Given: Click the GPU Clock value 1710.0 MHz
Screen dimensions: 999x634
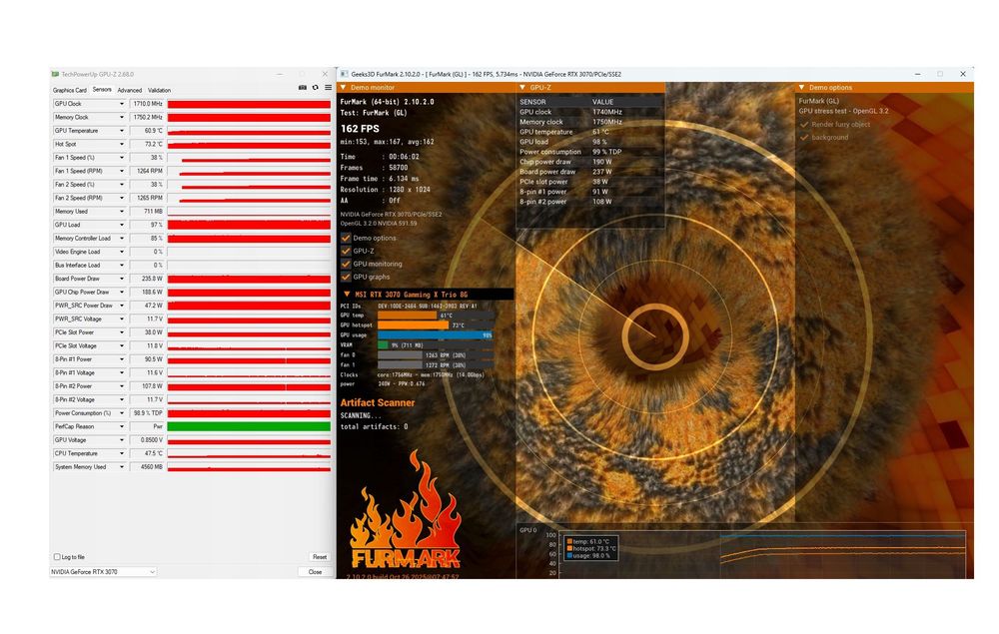Looking at the screenshot, I should [x=147, y=104].
